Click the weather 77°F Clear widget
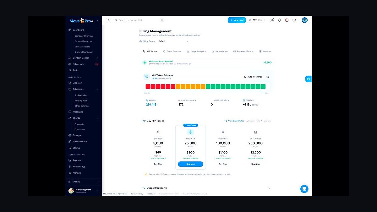 click(256, 20)
